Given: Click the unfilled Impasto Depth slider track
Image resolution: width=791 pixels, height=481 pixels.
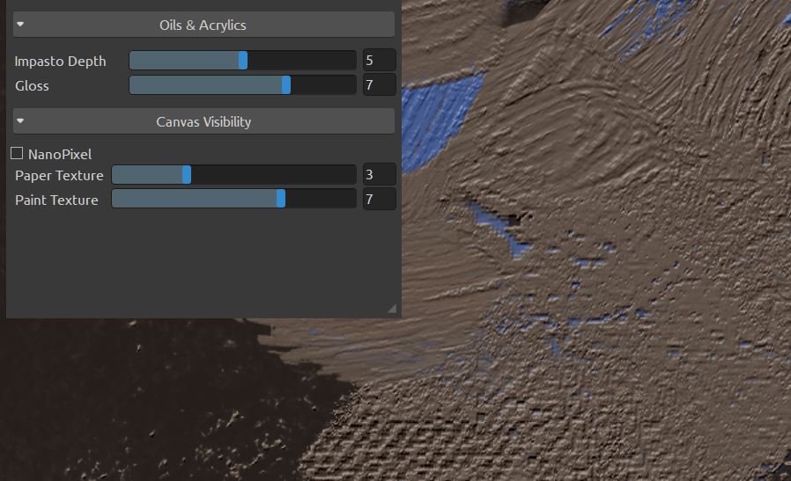Looking at the screenshot, I should pos(301,61).
